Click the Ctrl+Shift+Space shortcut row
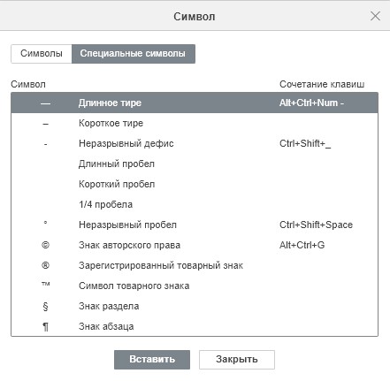 (195, 225)
